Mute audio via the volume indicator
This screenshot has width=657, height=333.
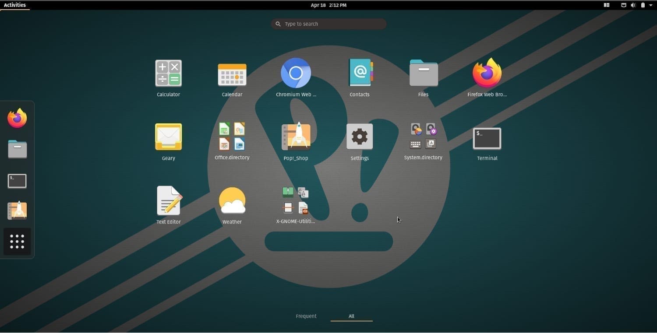[633, 5]
